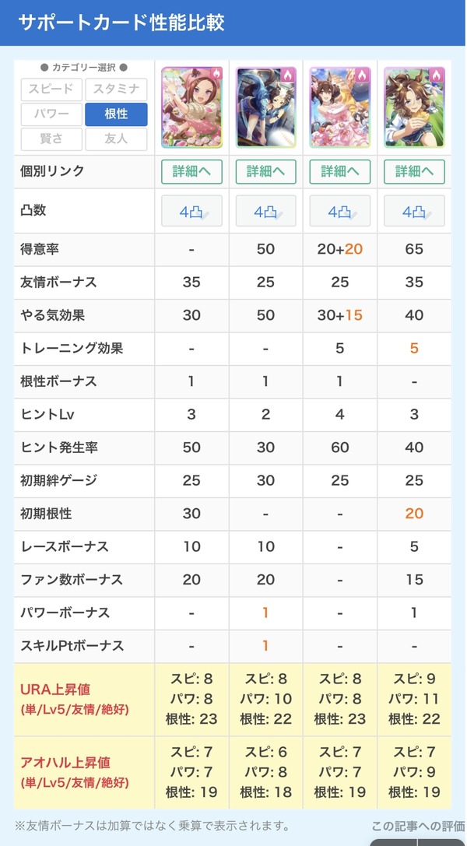Open the first support card thumbnail (pink hat girl)
This screenshot has height=846, width=467.
[191, 107]
